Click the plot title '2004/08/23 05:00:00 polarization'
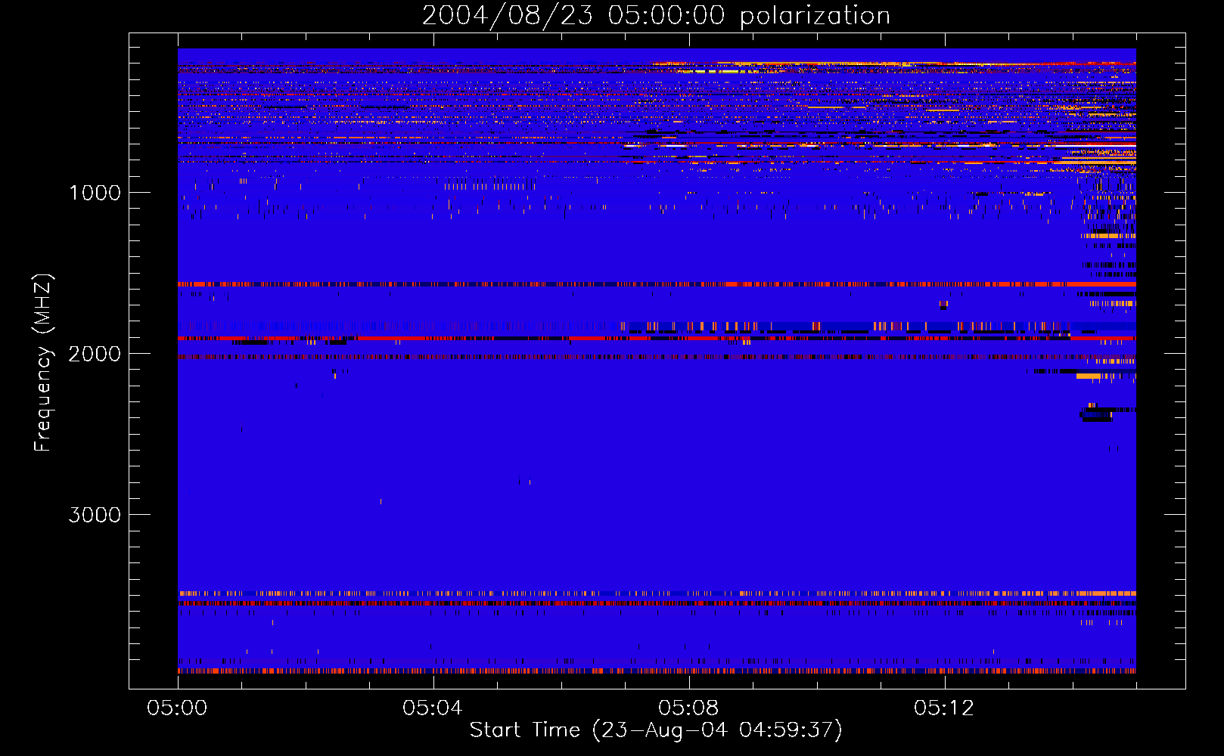Screen dimensions: 1224x756 [x=656, y=16]
